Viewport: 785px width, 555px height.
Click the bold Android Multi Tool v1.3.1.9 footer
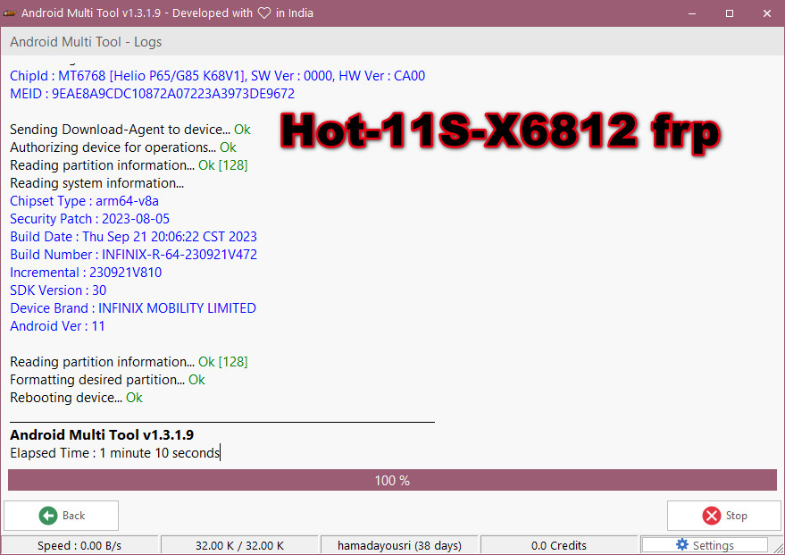[x=102, y=434]
